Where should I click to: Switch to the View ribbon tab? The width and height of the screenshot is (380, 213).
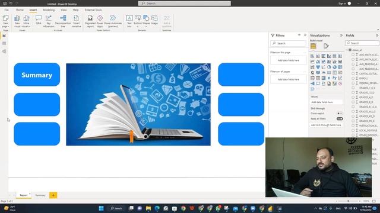[x=64, y=10]
